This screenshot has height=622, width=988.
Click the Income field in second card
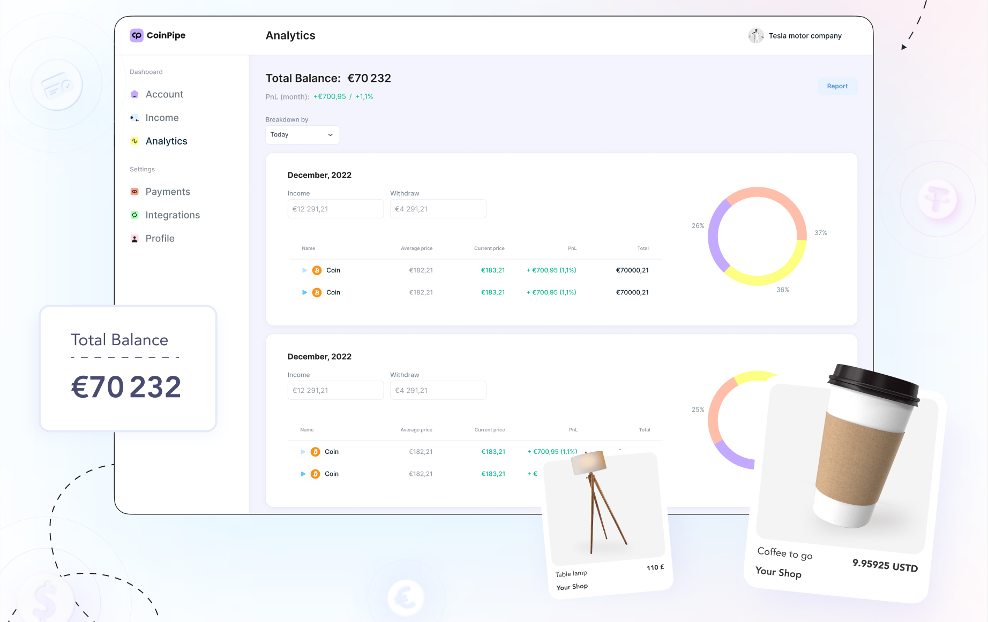pyautogui.click(x=335, y=390)
